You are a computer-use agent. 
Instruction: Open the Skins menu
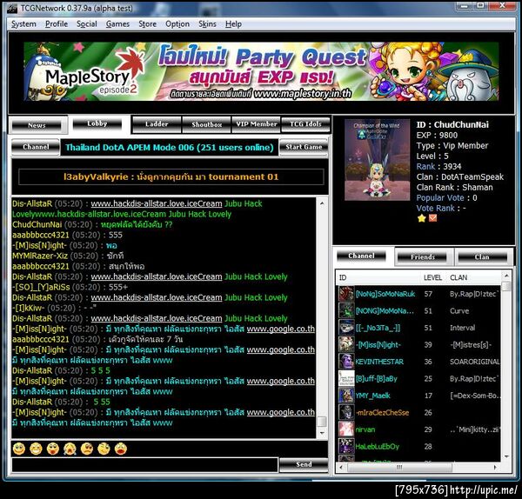click(x=207, y=24)
